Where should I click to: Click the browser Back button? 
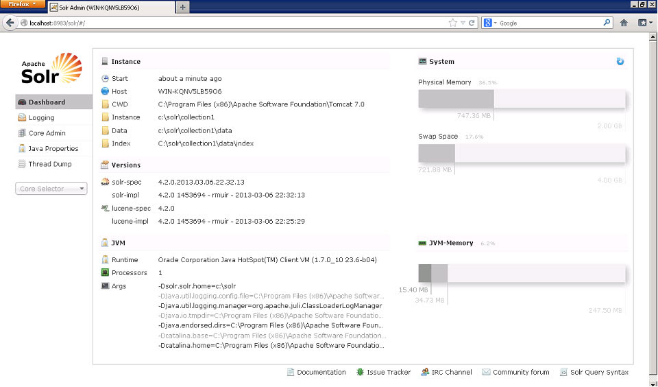(x=10, y=23)
